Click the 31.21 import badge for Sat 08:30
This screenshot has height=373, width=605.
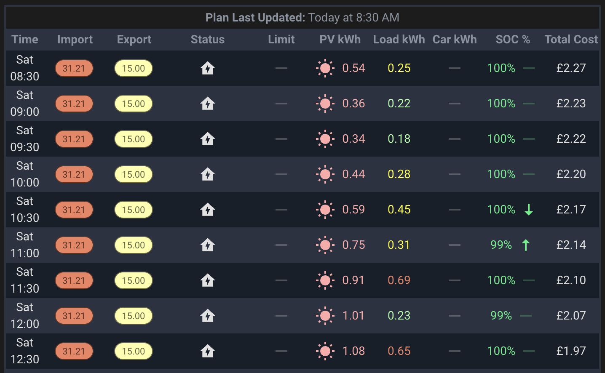[74, 68]
